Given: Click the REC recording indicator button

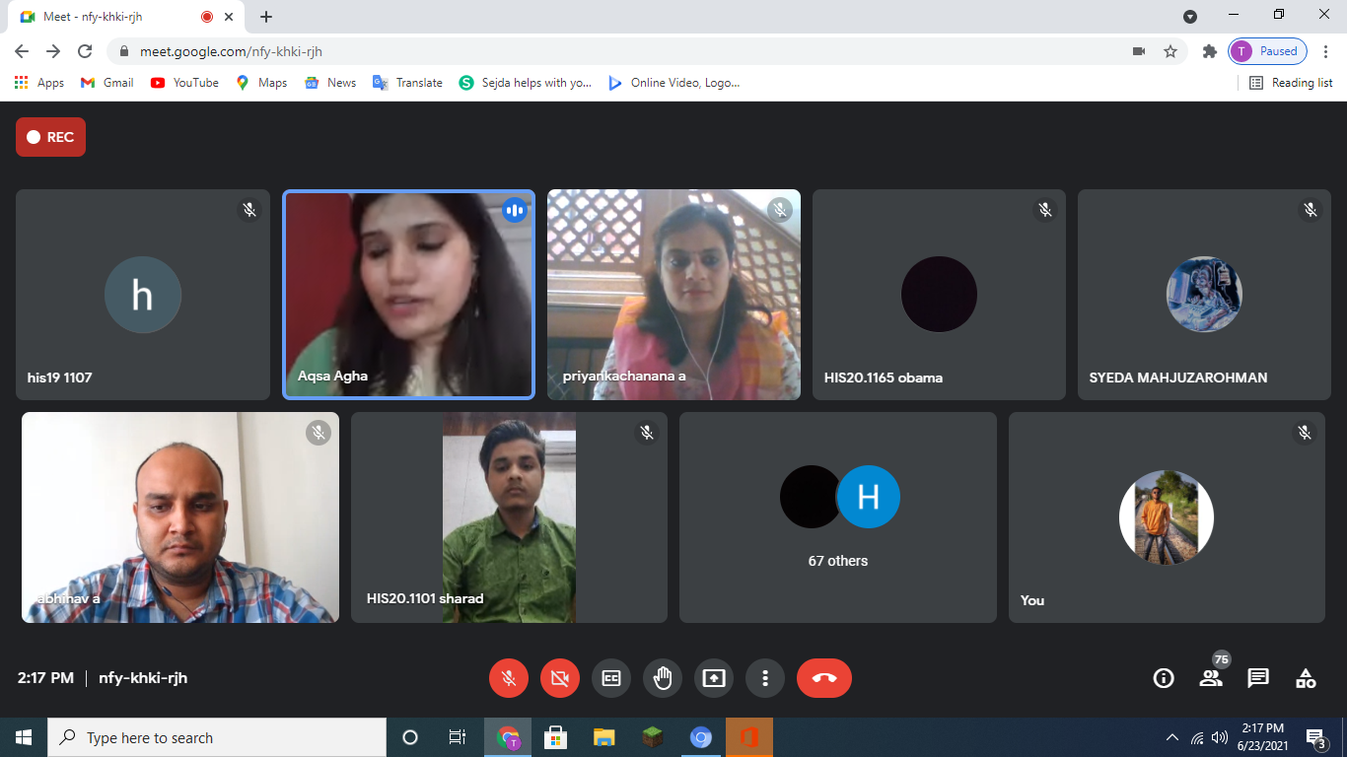Looking at the screenshot, I should [x=50, y=137].
